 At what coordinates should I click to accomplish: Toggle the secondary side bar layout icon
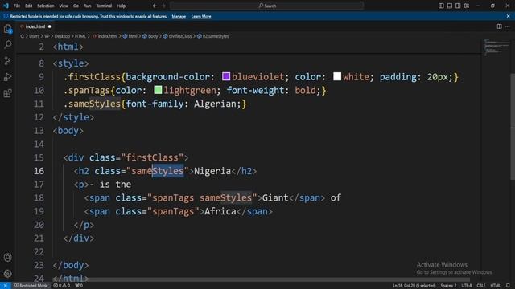point(458,6)
